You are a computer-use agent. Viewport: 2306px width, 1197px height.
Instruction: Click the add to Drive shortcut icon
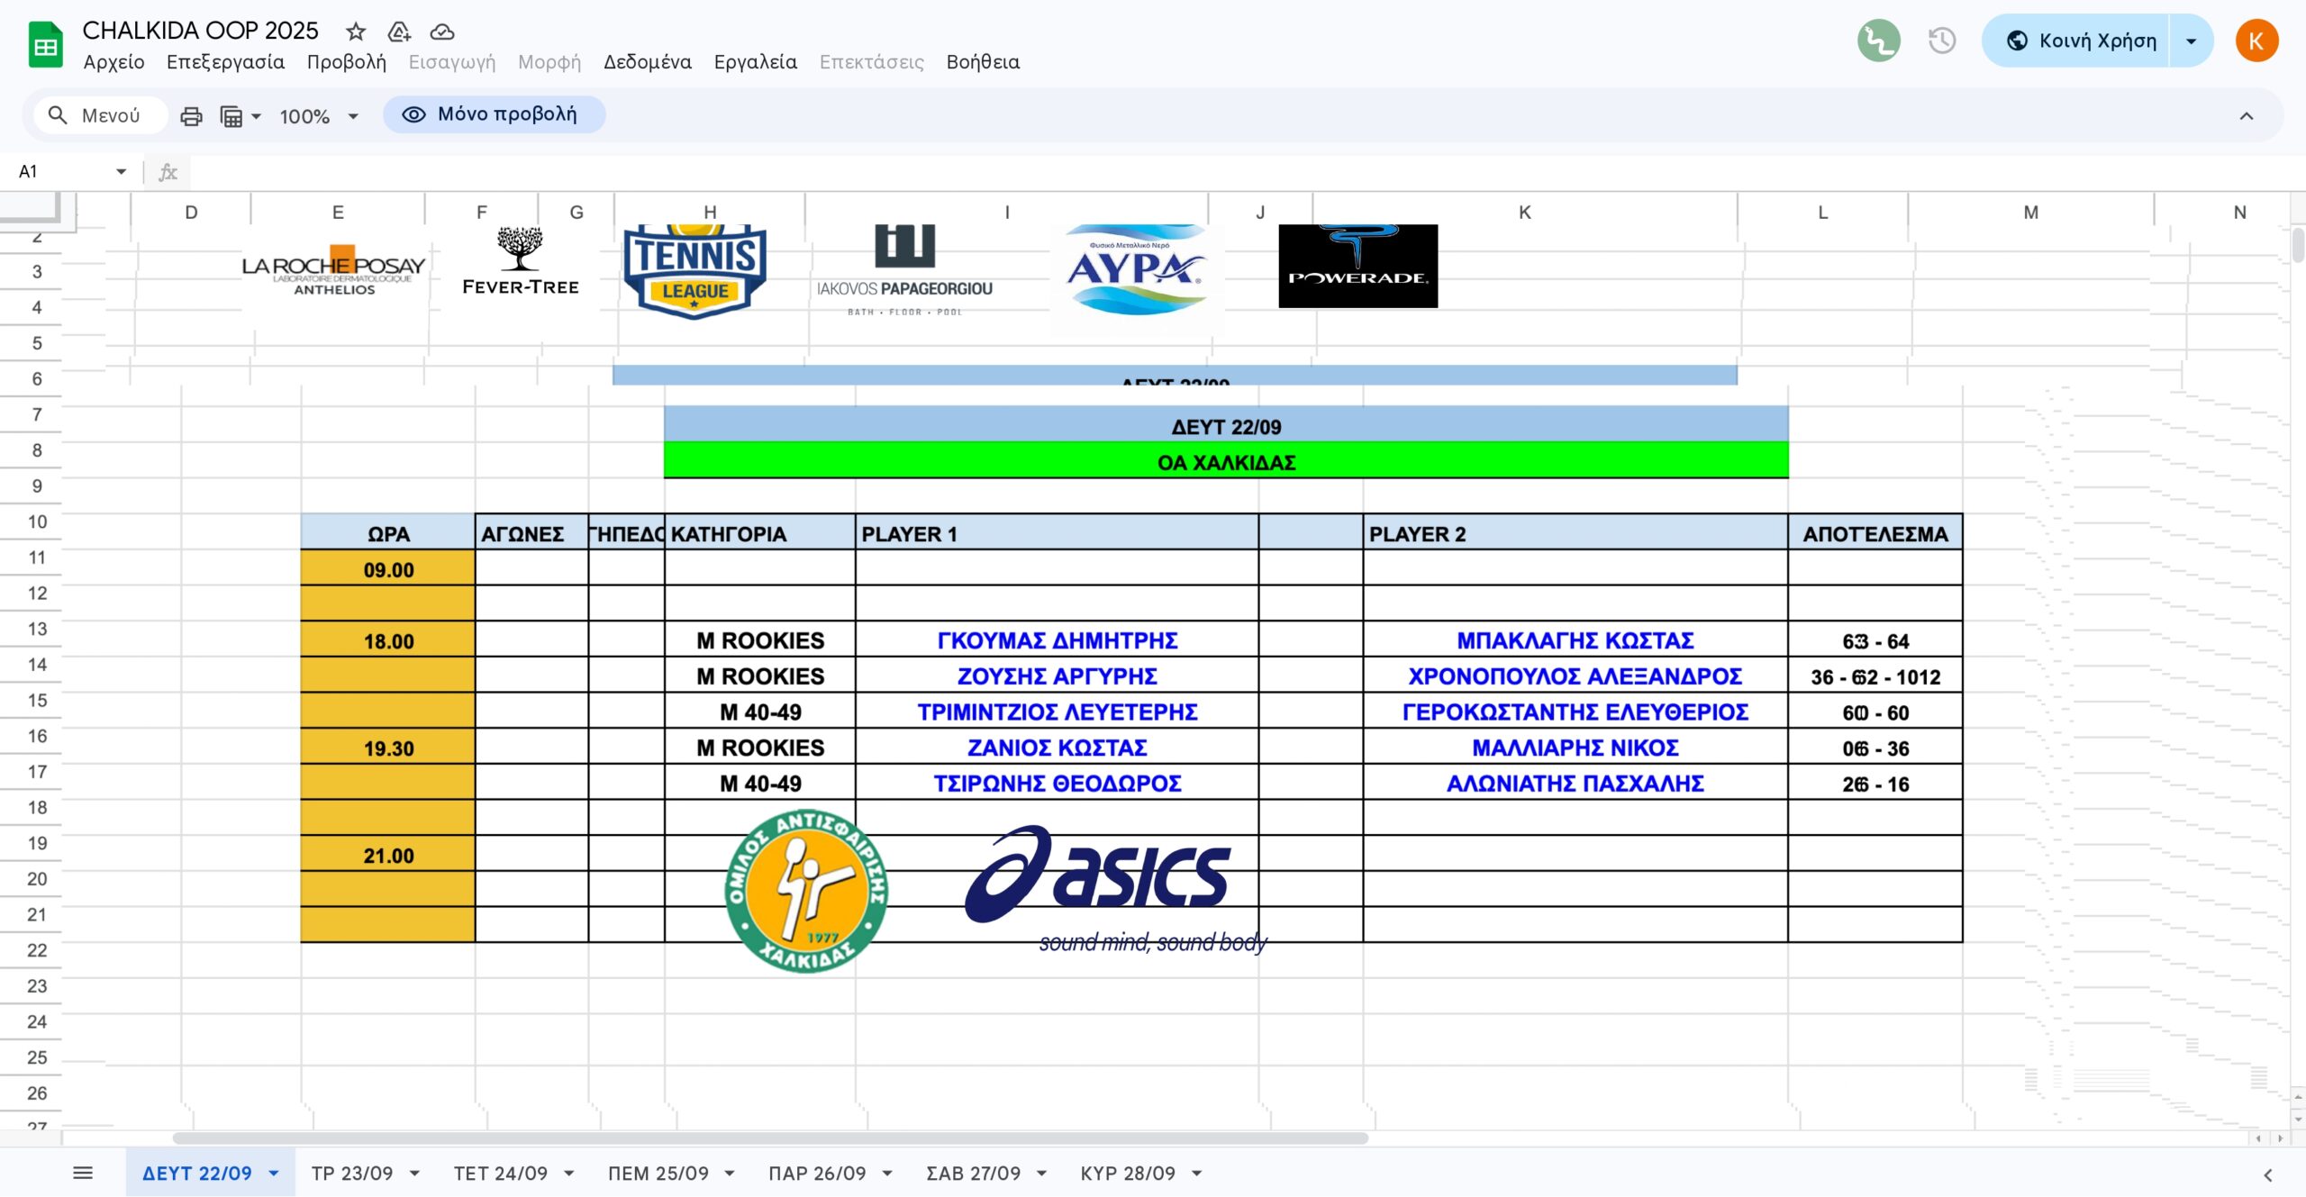coord(399,32)
